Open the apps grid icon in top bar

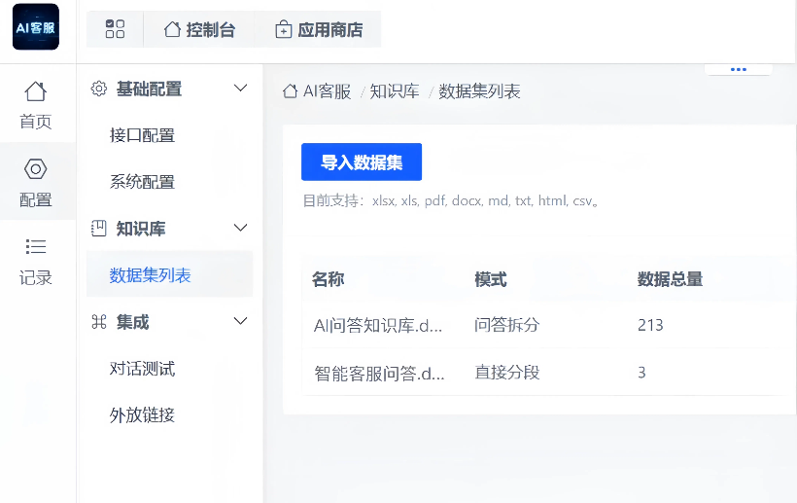coord(115,30)
